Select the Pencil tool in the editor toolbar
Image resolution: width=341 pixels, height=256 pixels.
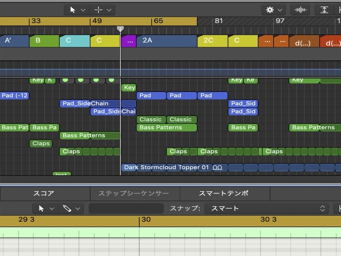67,208
